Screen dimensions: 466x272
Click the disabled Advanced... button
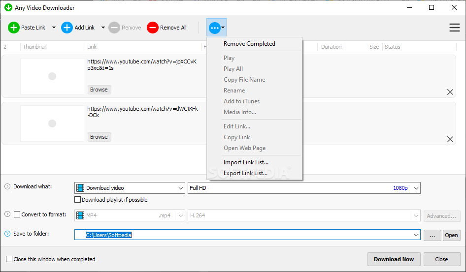442,216
